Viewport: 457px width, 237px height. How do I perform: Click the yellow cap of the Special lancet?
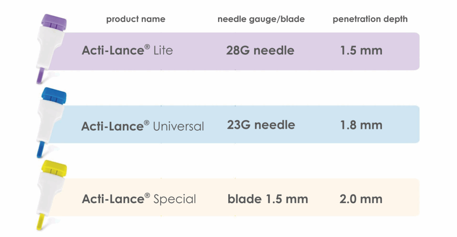coord(54,168)
